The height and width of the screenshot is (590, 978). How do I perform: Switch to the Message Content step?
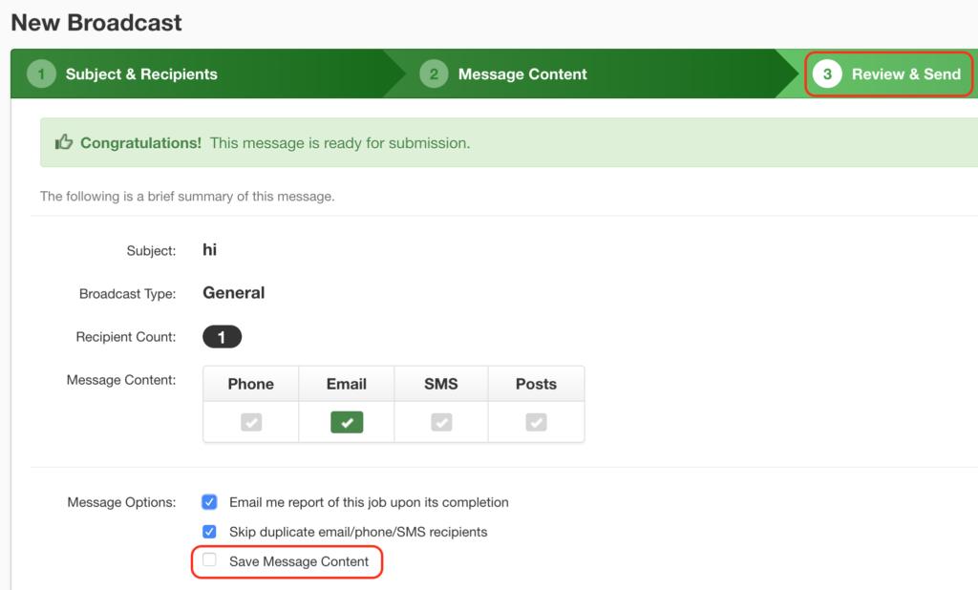tap(522, 73)
